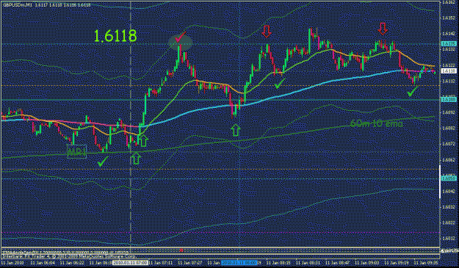Click the 1.6072 price scale value
Viewport: 459px width, 268px height.
(449, 144)
